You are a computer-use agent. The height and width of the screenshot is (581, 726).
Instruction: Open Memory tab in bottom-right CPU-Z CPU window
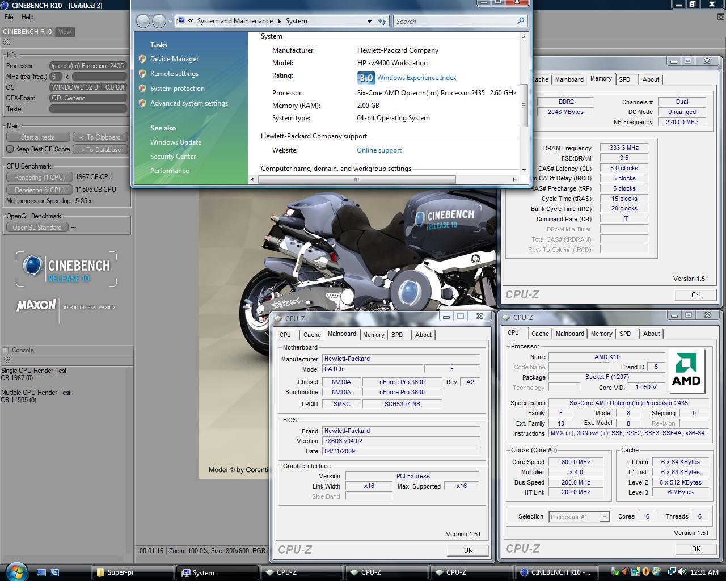point(601,334)
